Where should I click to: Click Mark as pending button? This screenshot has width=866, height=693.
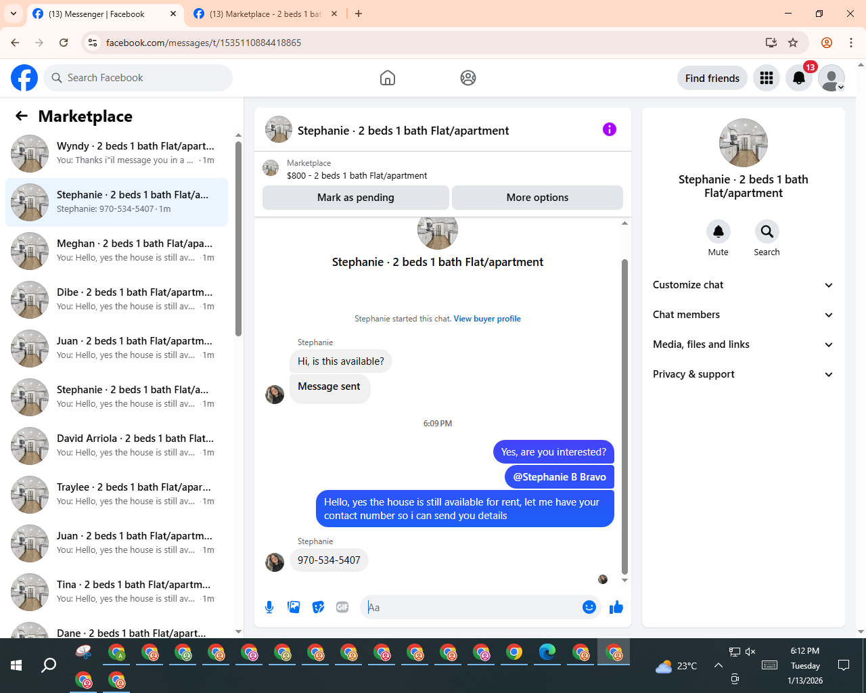coord(356,198)
